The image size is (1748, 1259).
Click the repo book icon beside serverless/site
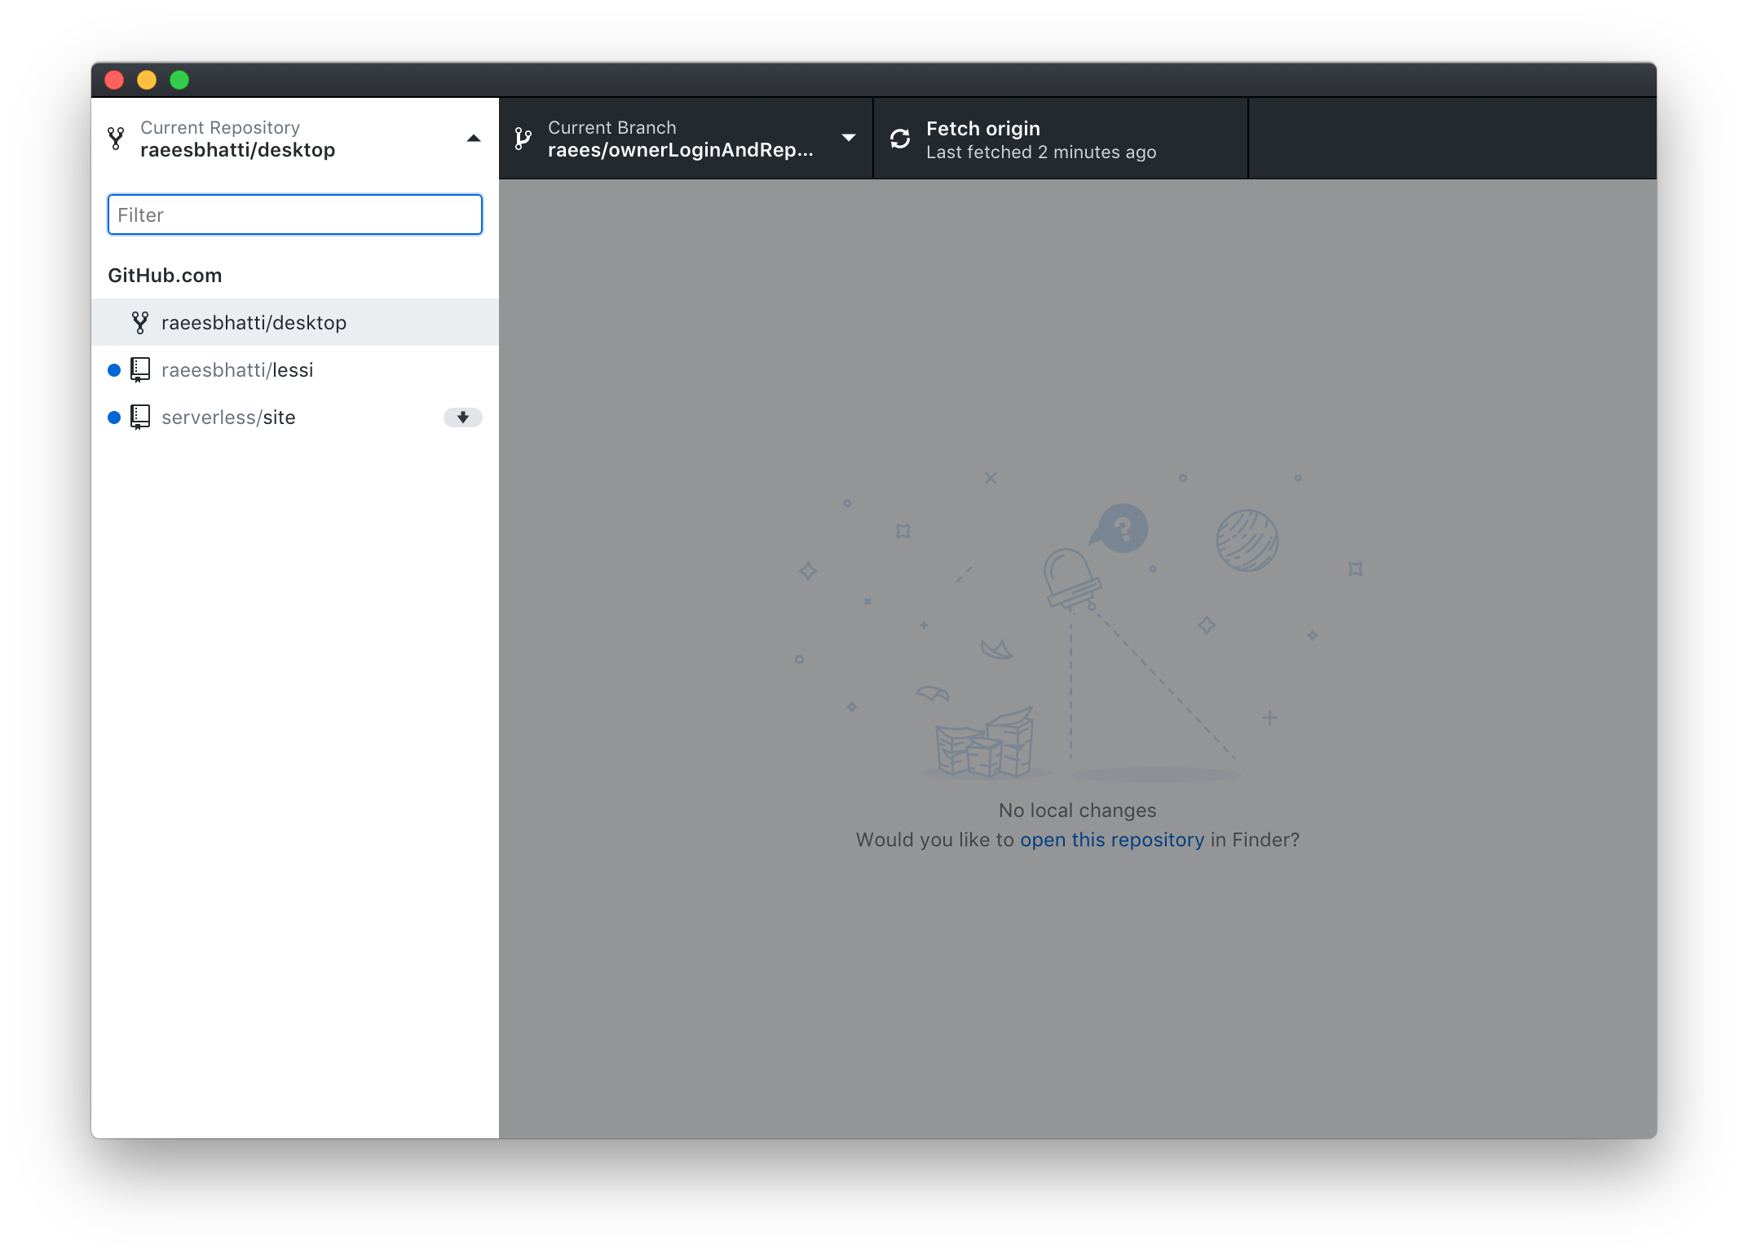click(x=140, y=417)
